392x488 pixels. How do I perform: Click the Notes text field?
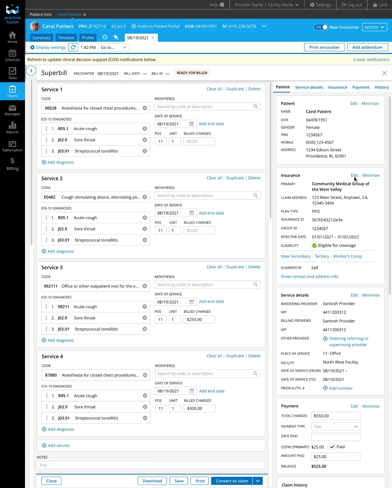click(151, 465)
